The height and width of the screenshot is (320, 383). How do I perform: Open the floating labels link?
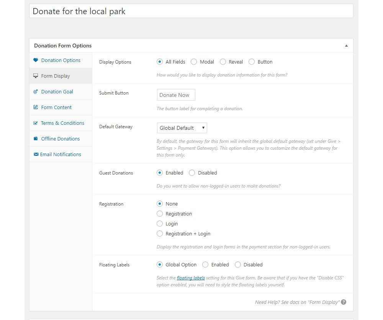pos(191,278)
